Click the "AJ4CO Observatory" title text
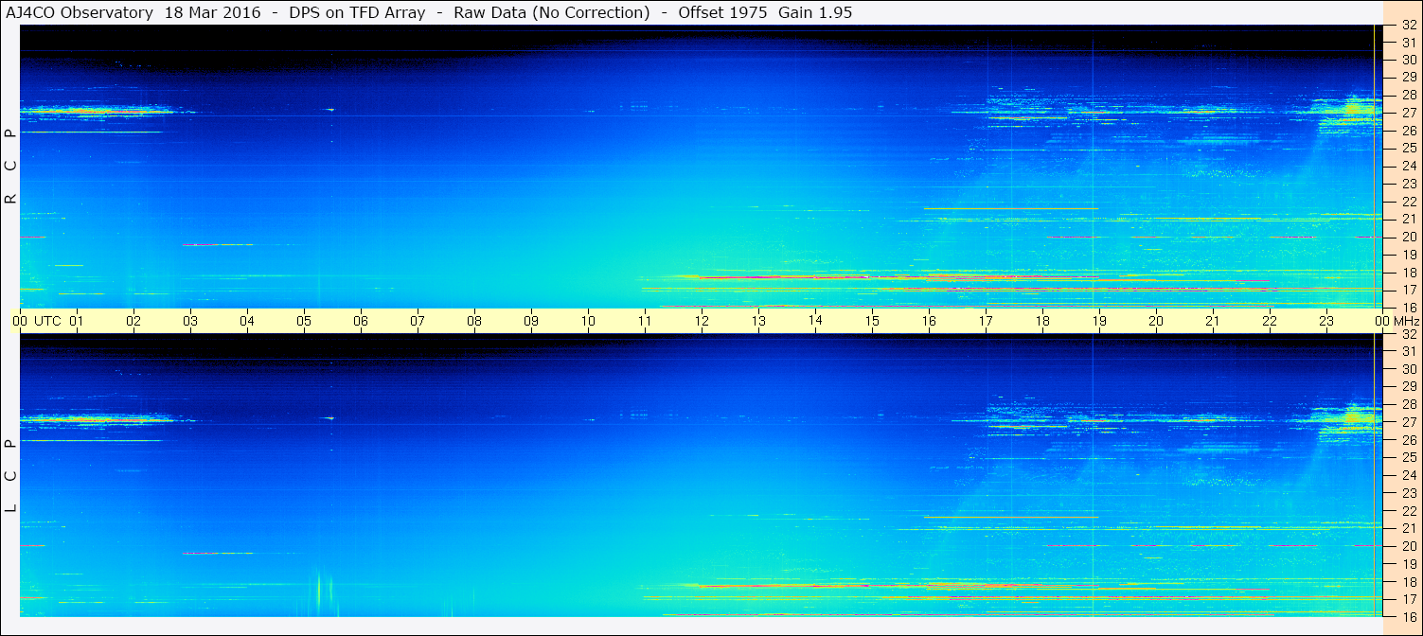 (x=80, y=12)
